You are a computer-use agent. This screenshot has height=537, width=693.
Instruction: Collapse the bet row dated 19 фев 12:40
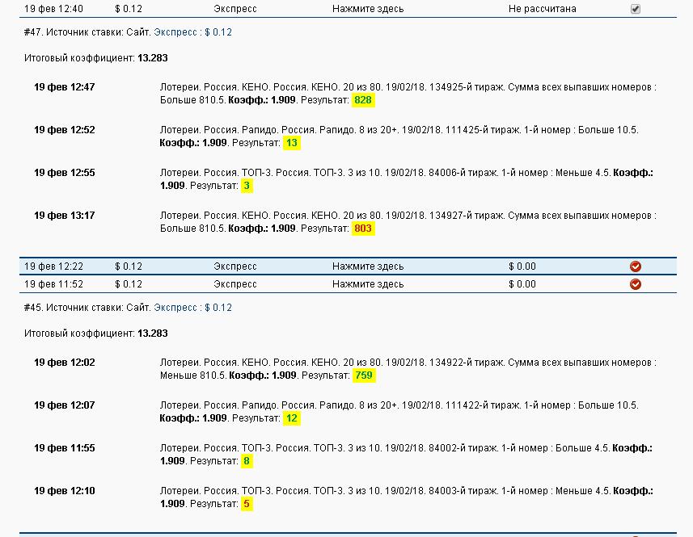[x=53, y=9]
